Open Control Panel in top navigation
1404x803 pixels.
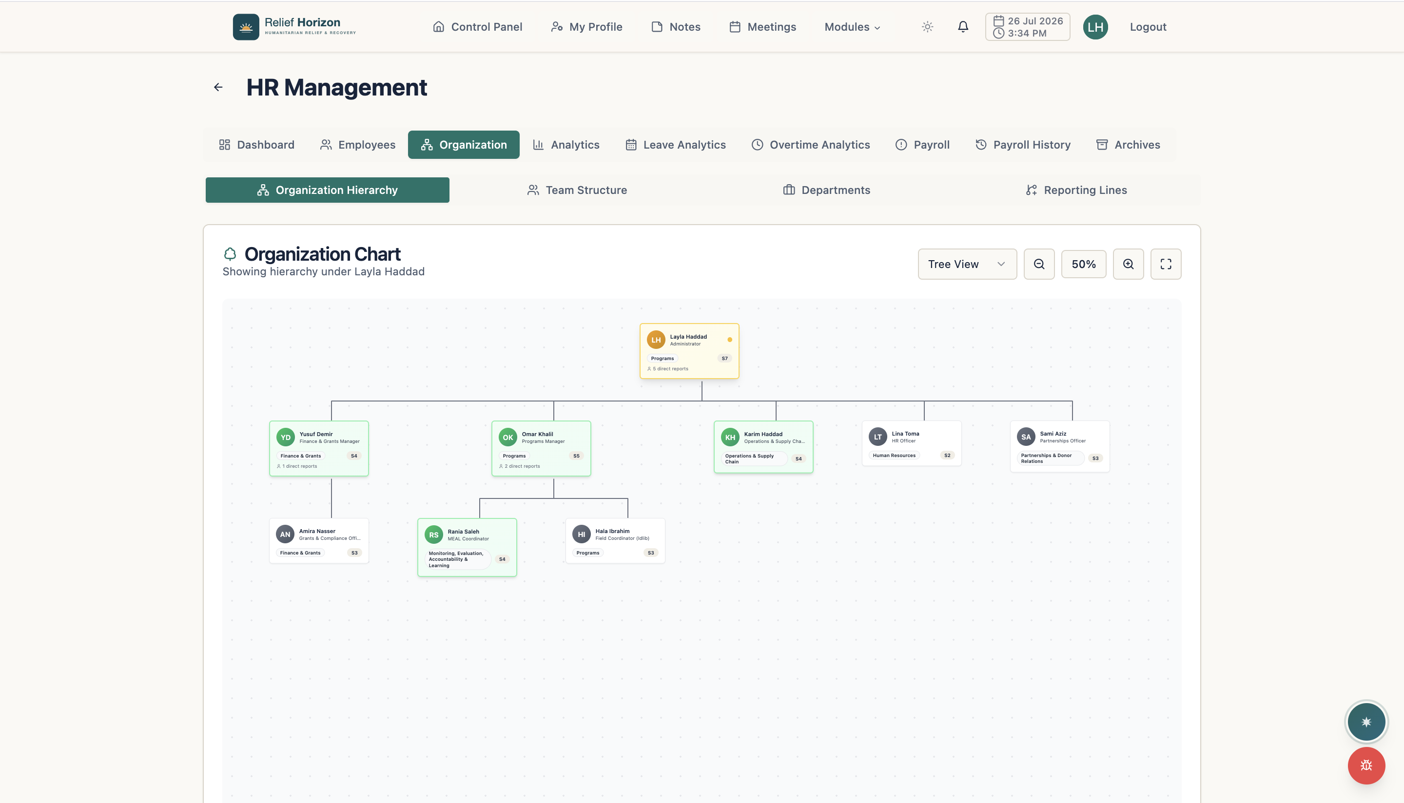(x=477, y=27)
